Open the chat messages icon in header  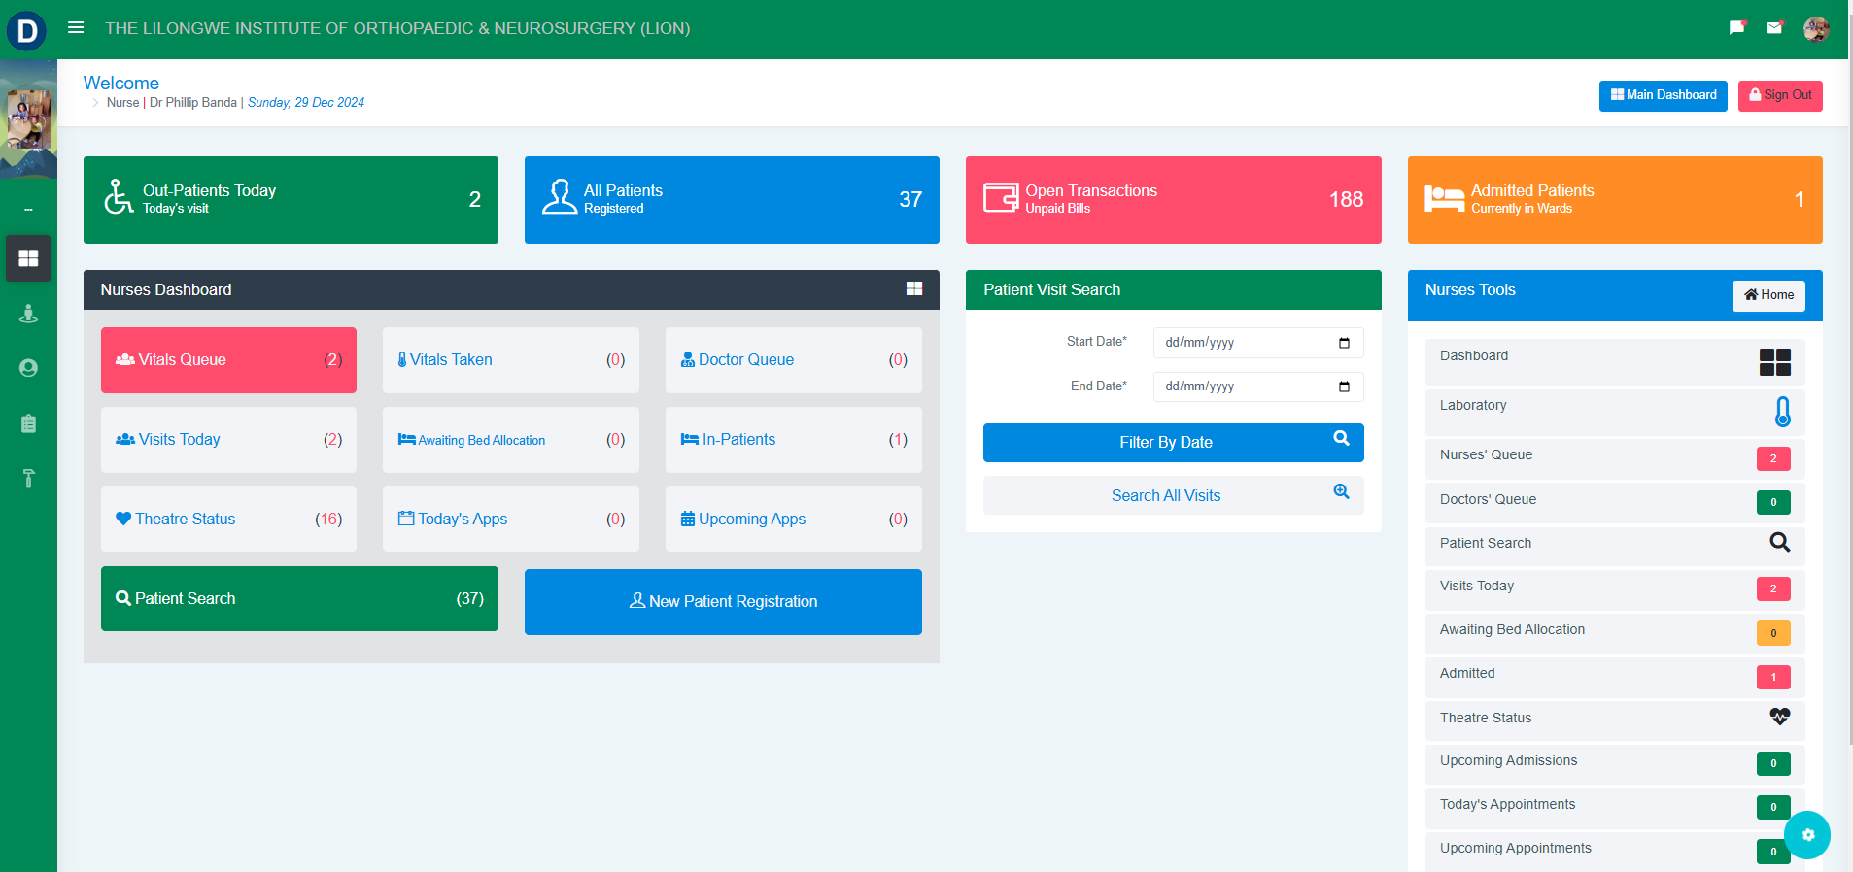pyautogui.click(x=1736, y=28)
